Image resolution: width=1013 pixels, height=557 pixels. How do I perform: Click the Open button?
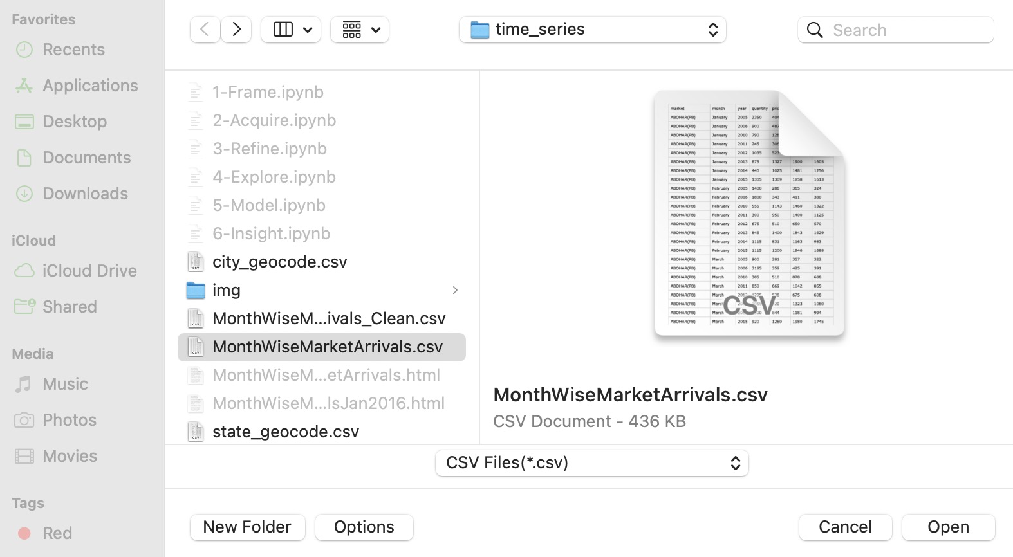pos(948,527)
